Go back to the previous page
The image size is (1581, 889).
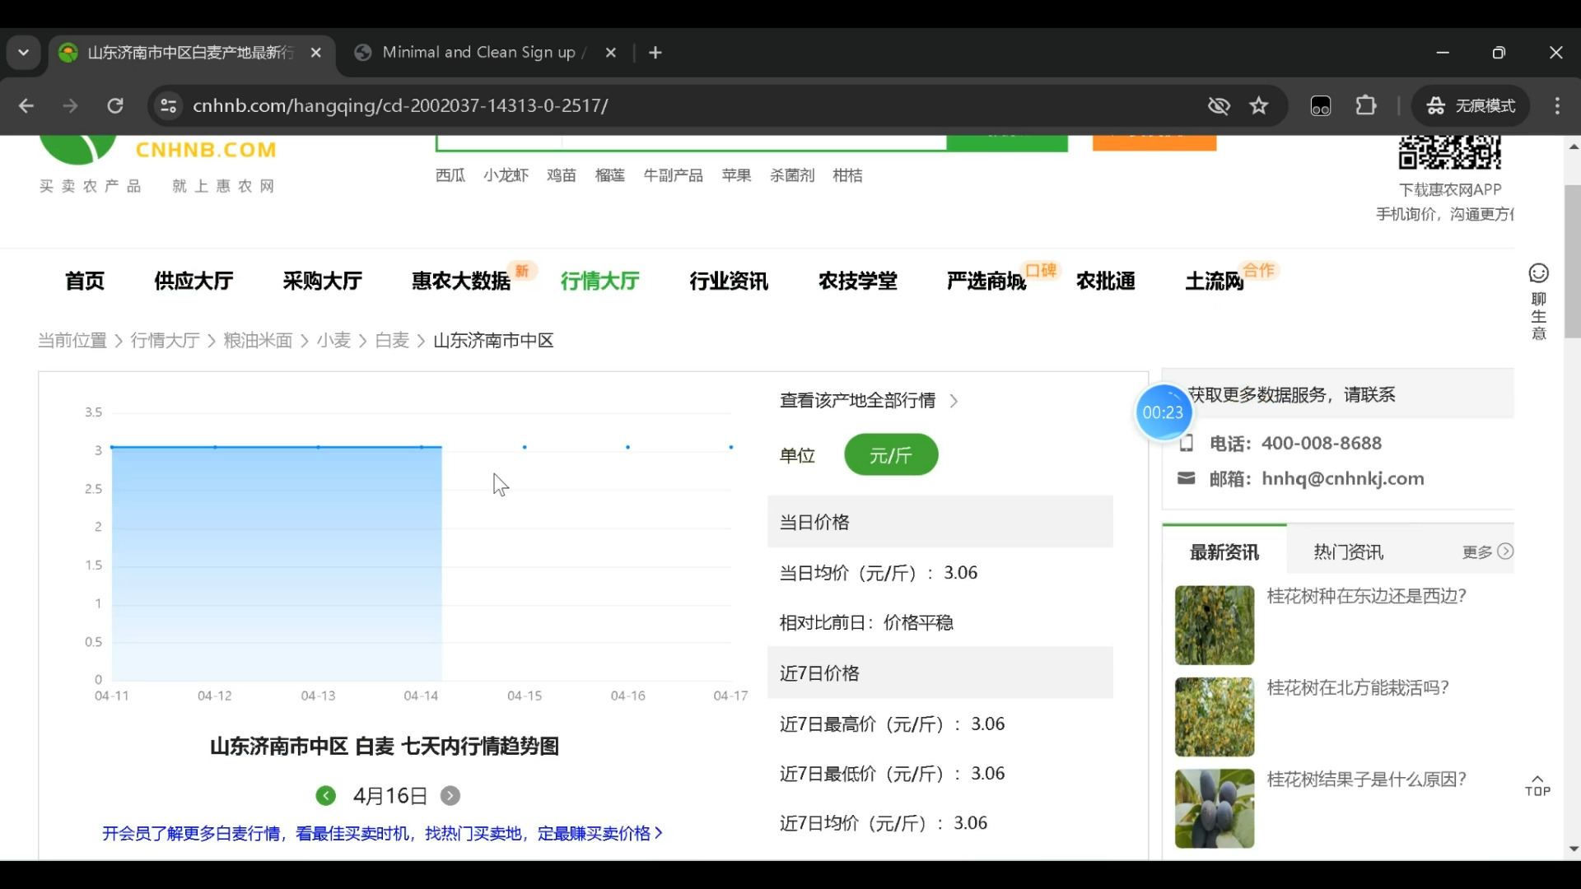click(26, 105)
